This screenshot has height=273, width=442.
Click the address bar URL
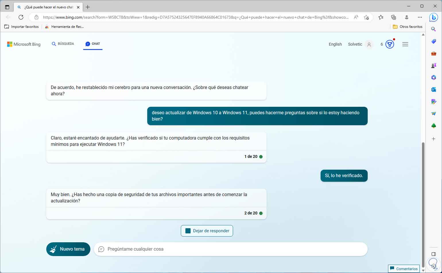pos(196,17)
